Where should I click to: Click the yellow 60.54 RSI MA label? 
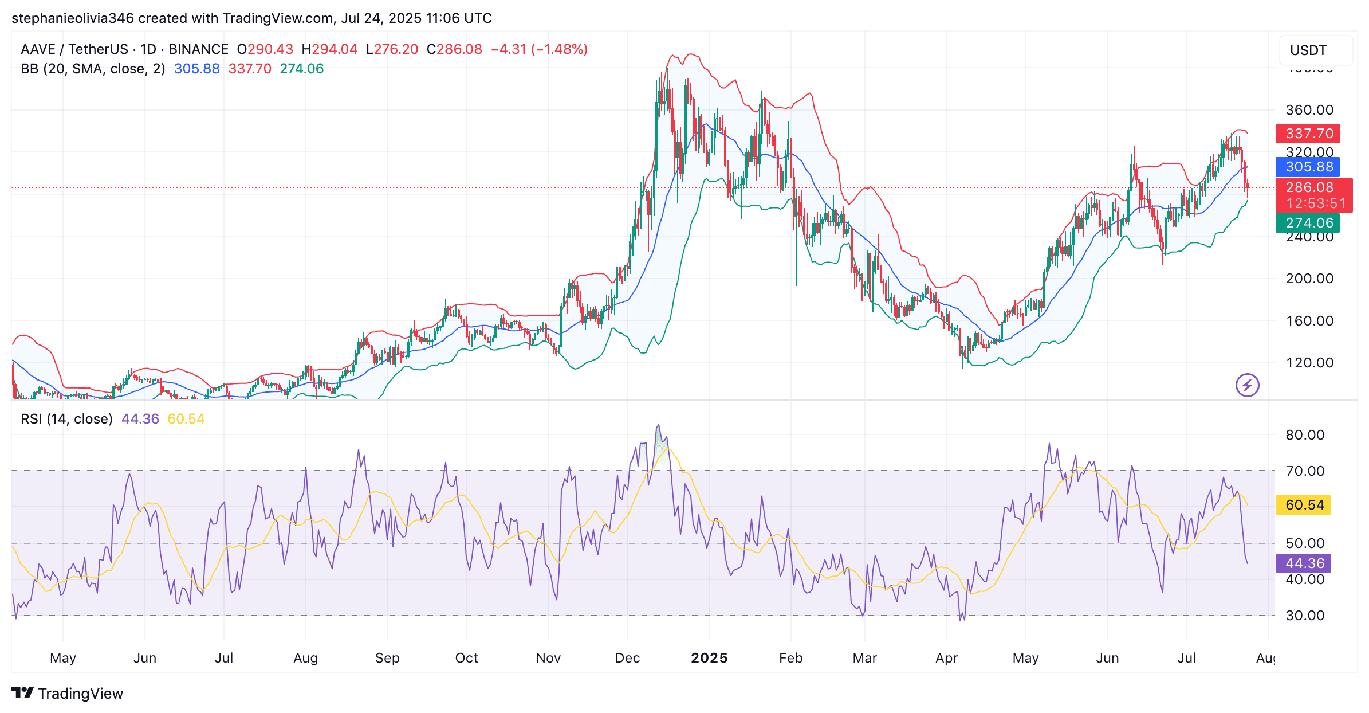pos(1304,505)
